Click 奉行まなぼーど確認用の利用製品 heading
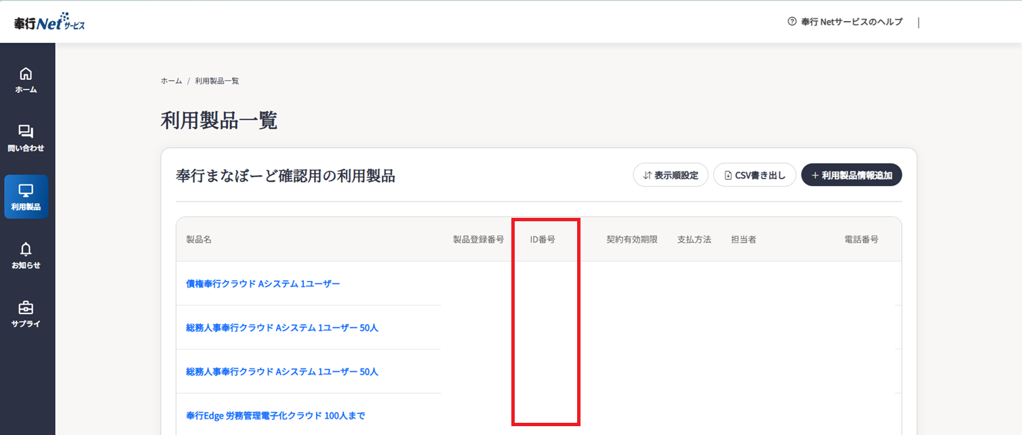This screenshot has width=1022, height=435. (x=286, y=176)
